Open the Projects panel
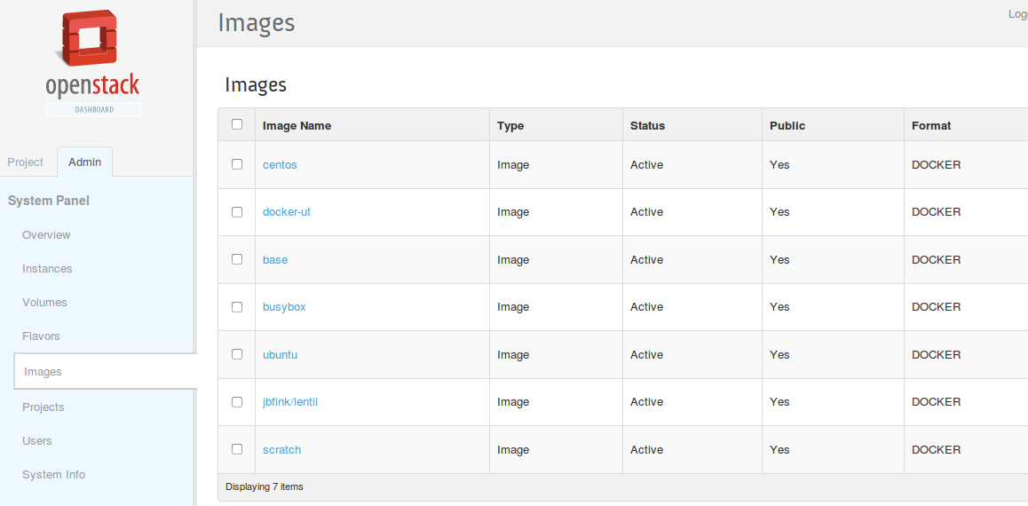The width and height of the screenshot is (1028, 506). click(43, 407)
